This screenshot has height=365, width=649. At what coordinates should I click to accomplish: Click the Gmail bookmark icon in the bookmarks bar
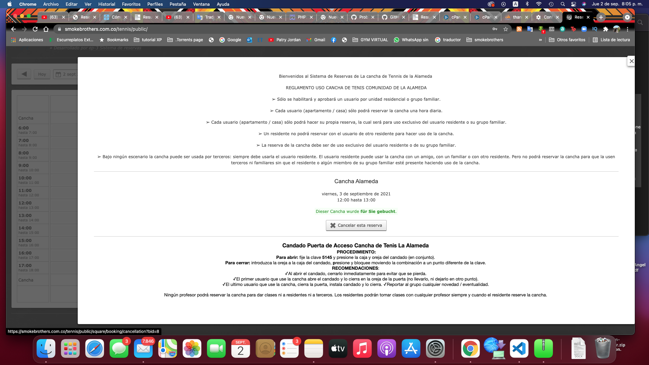click(309, 40)
